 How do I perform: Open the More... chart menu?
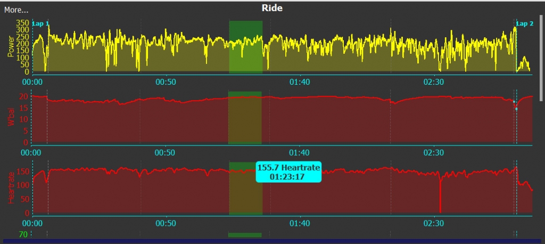point(16,10)
